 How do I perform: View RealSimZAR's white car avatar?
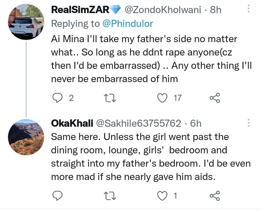pyautogui.click(x=26, y=22)
